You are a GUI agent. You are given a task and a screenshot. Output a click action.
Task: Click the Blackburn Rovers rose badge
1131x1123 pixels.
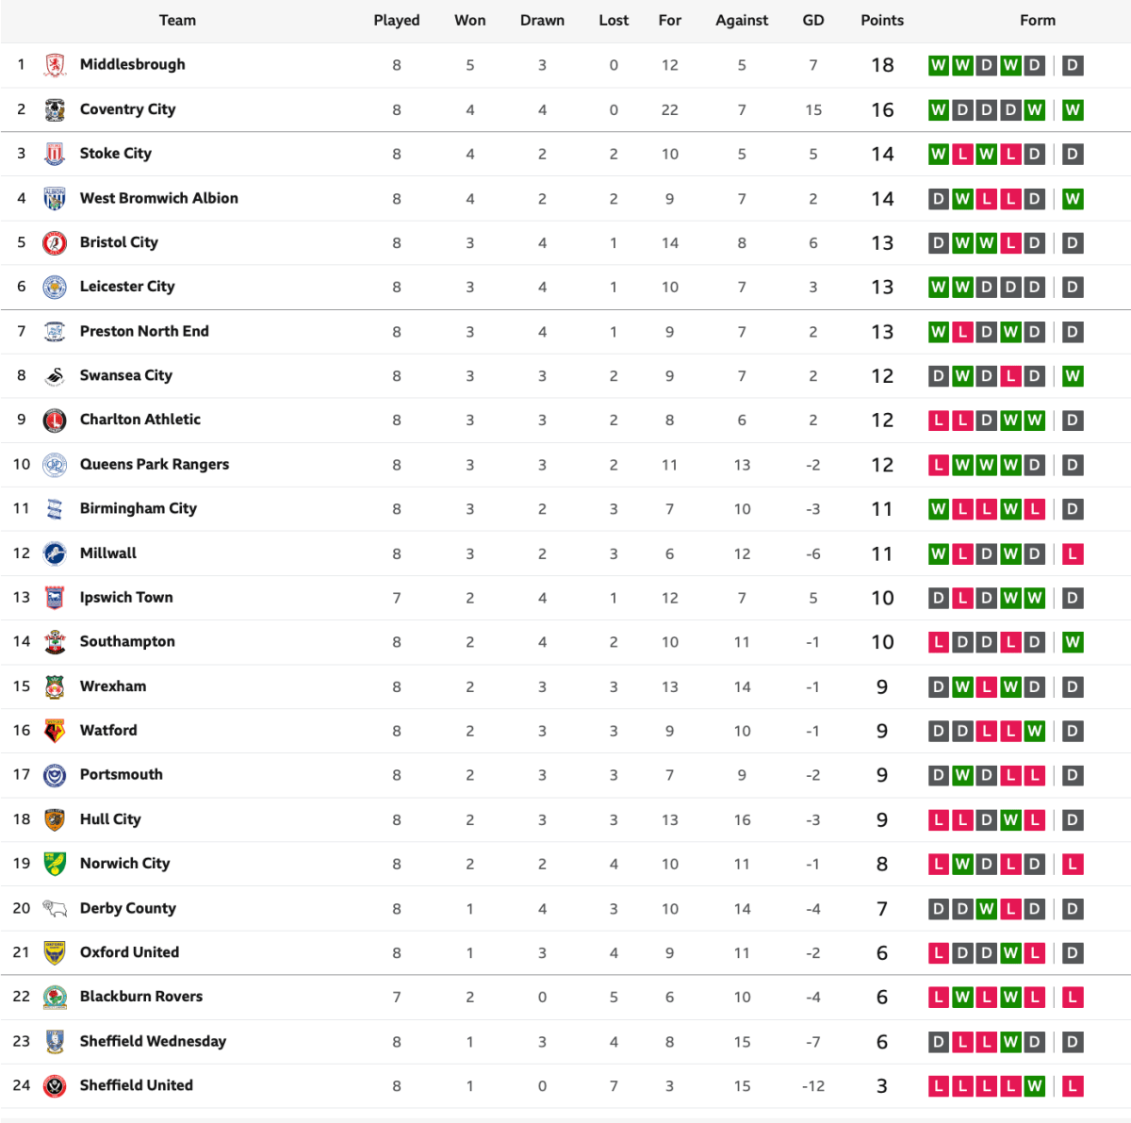[x=55, y=997]
